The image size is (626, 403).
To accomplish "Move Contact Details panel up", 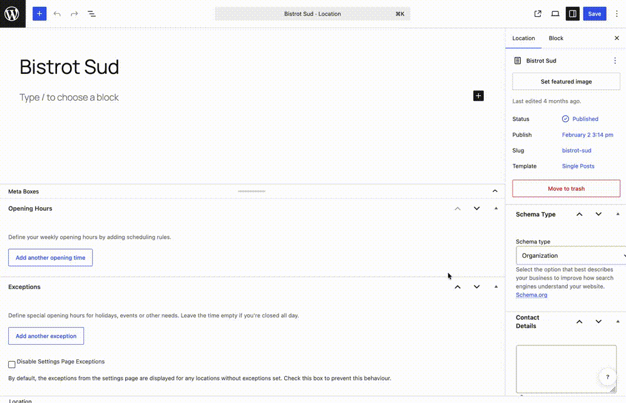I will click(x=579, y=322).
